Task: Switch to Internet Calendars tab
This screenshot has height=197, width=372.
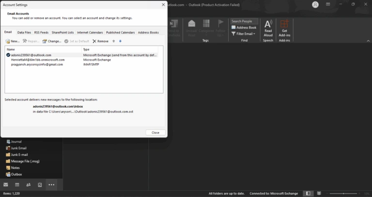Action: click(x=90, y=33)
